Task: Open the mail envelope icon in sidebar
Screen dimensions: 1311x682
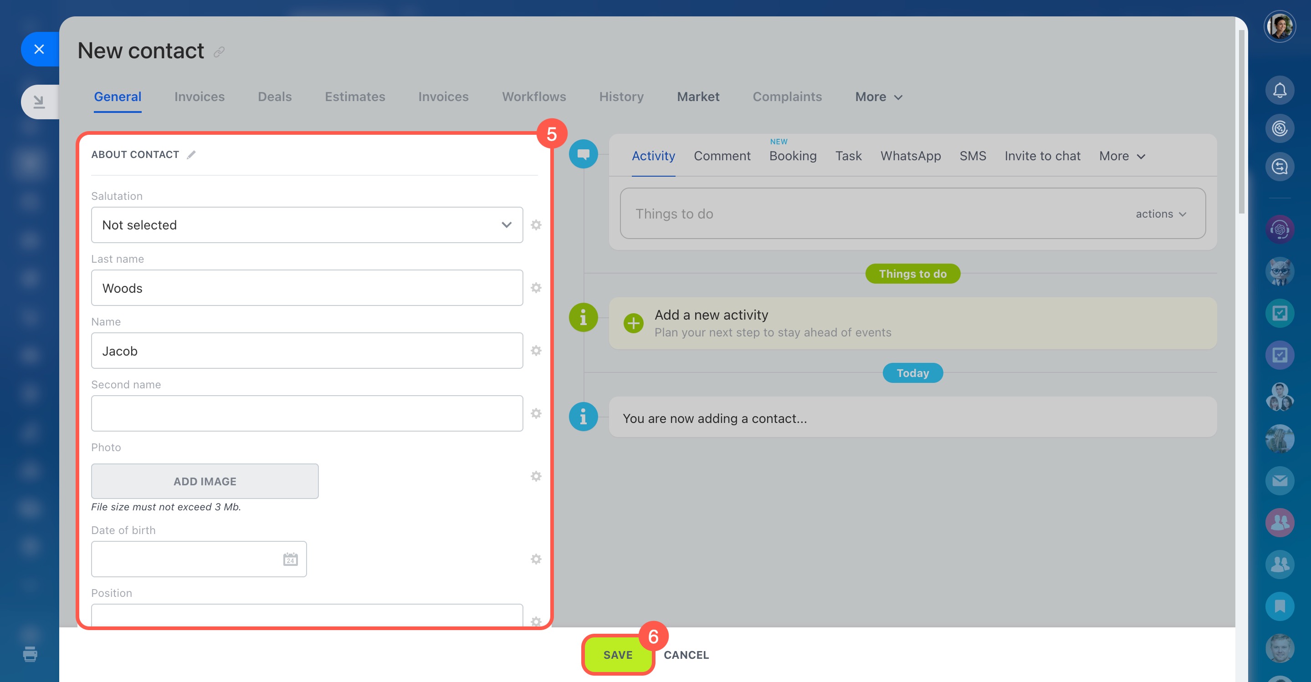Action: (1279, 481)
